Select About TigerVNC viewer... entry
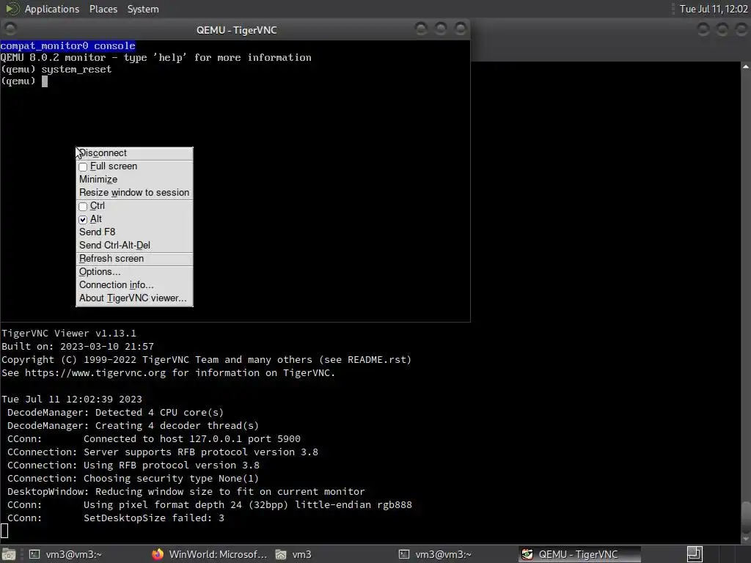 (134, 298)
